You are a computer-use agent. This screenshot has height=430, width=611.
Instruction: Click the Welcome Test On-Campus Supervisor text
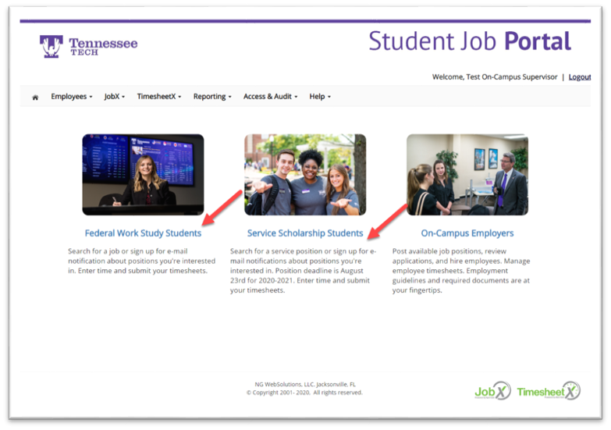(495, 77)
